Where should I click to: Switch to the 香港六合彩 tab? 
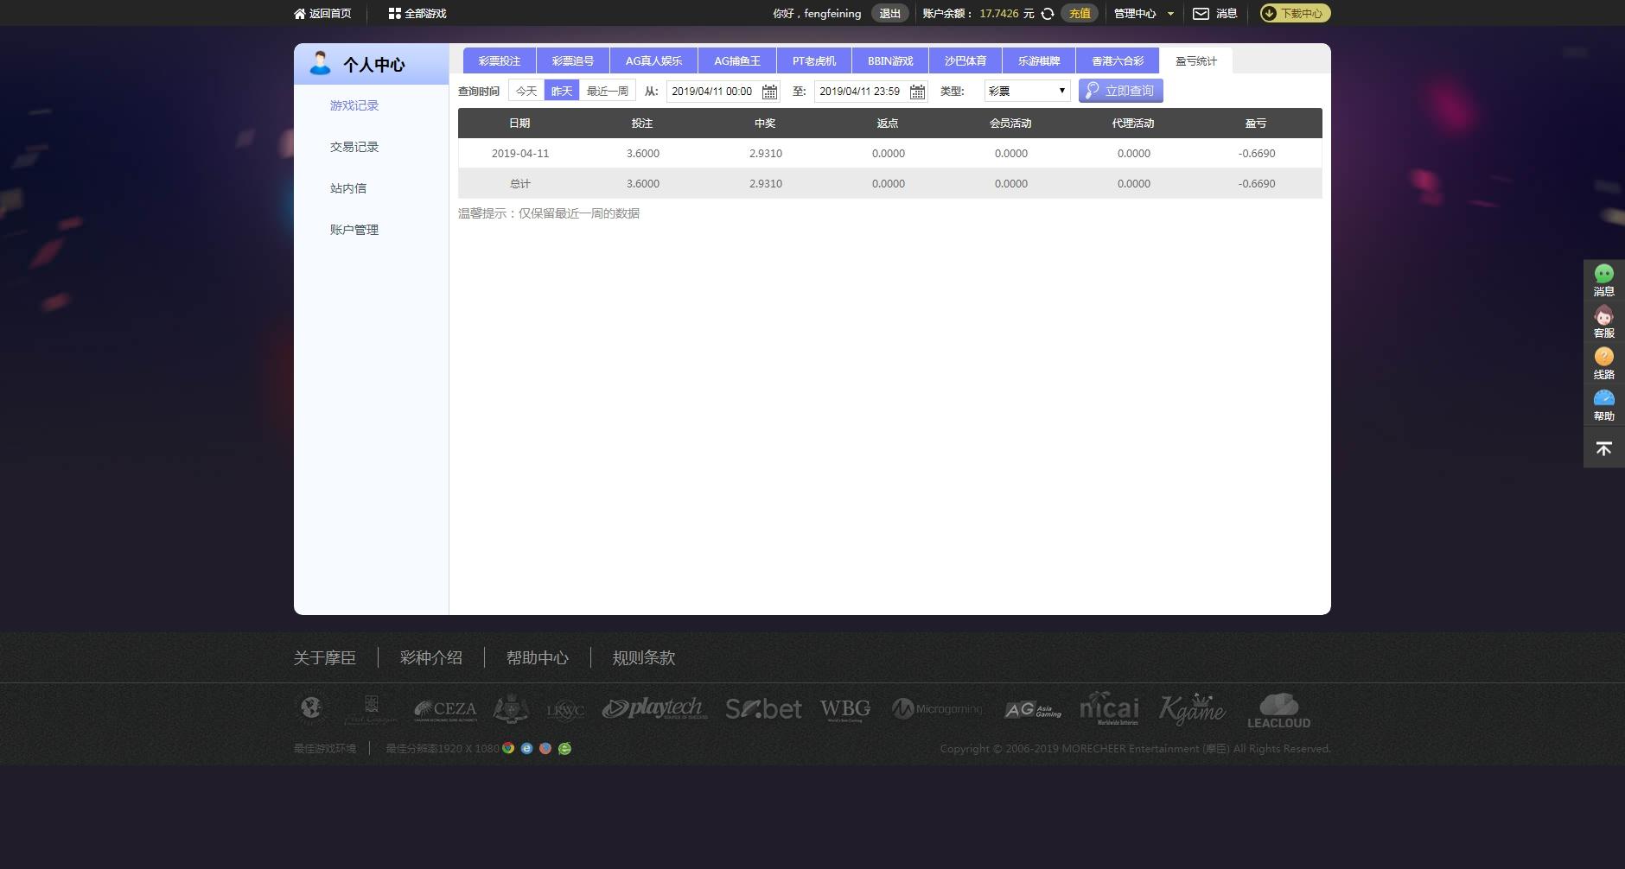tap(1118, 60)
